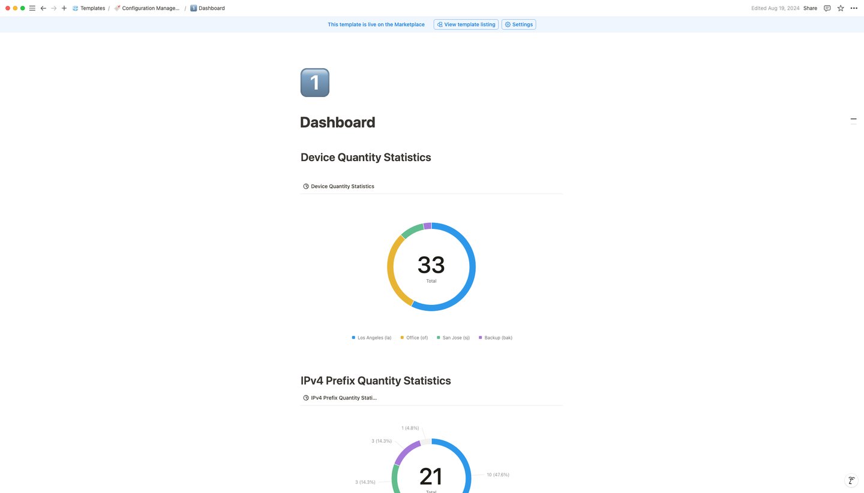
Task: Click the 1 (4.8%) data label
Action: pos(410,428)
